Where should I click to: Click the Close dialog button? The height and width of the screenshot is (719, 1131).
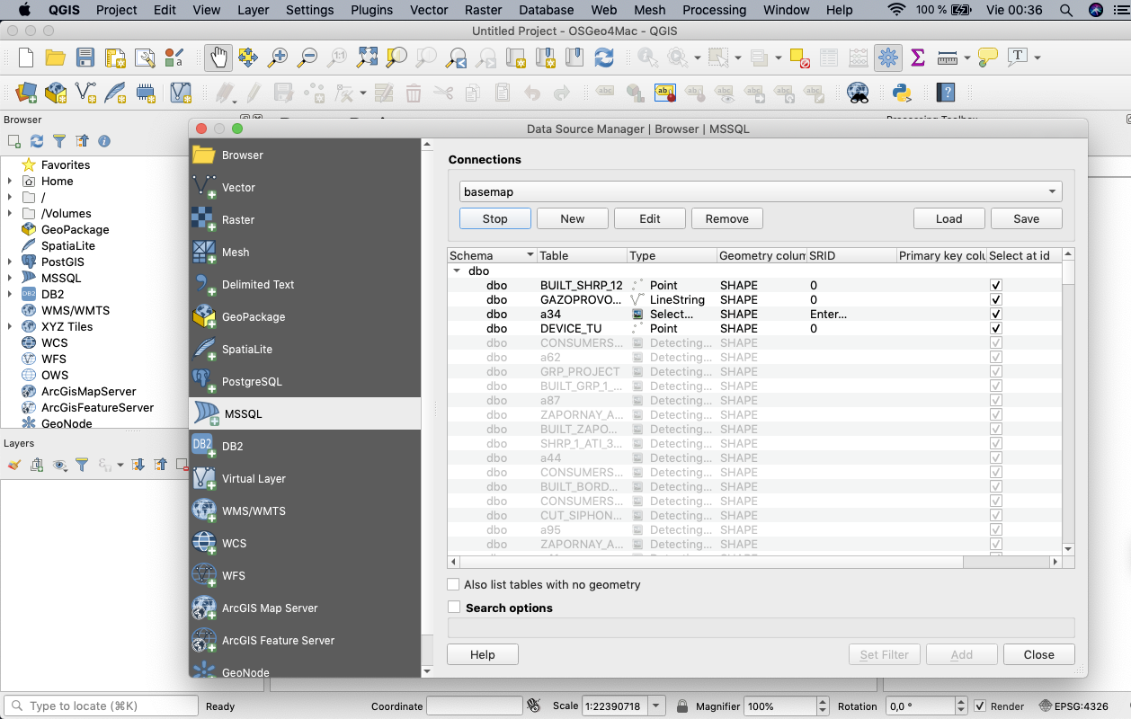coord(1038,654)
